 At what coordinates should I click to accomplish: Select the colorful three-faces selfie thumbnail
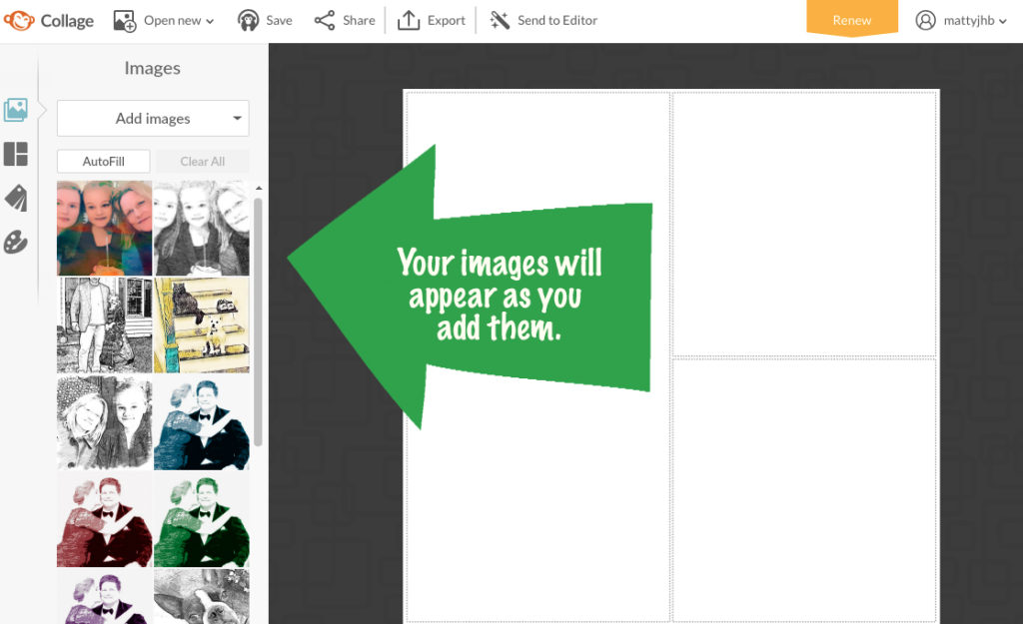(x=104, y=229)
